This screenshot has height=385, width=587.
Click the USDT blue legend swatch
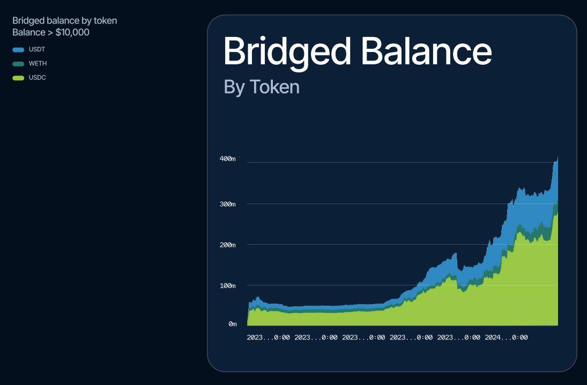click(18, 50)
